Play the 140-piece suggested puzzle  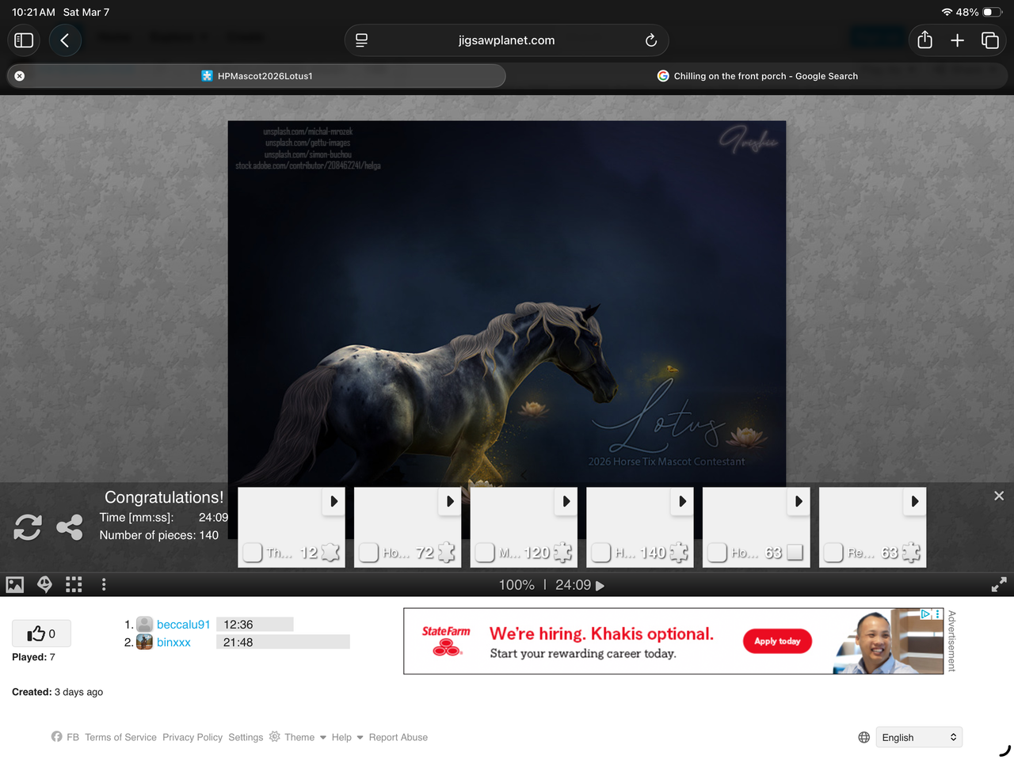[x=682, y=501]
